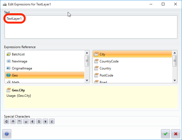Choose NewImage in the category list
182x140 pixels.
tap(19, 61)
